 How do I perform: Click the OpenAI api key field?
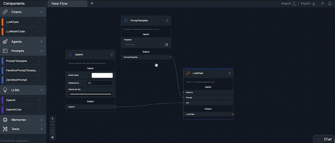[x=90, y=94]
